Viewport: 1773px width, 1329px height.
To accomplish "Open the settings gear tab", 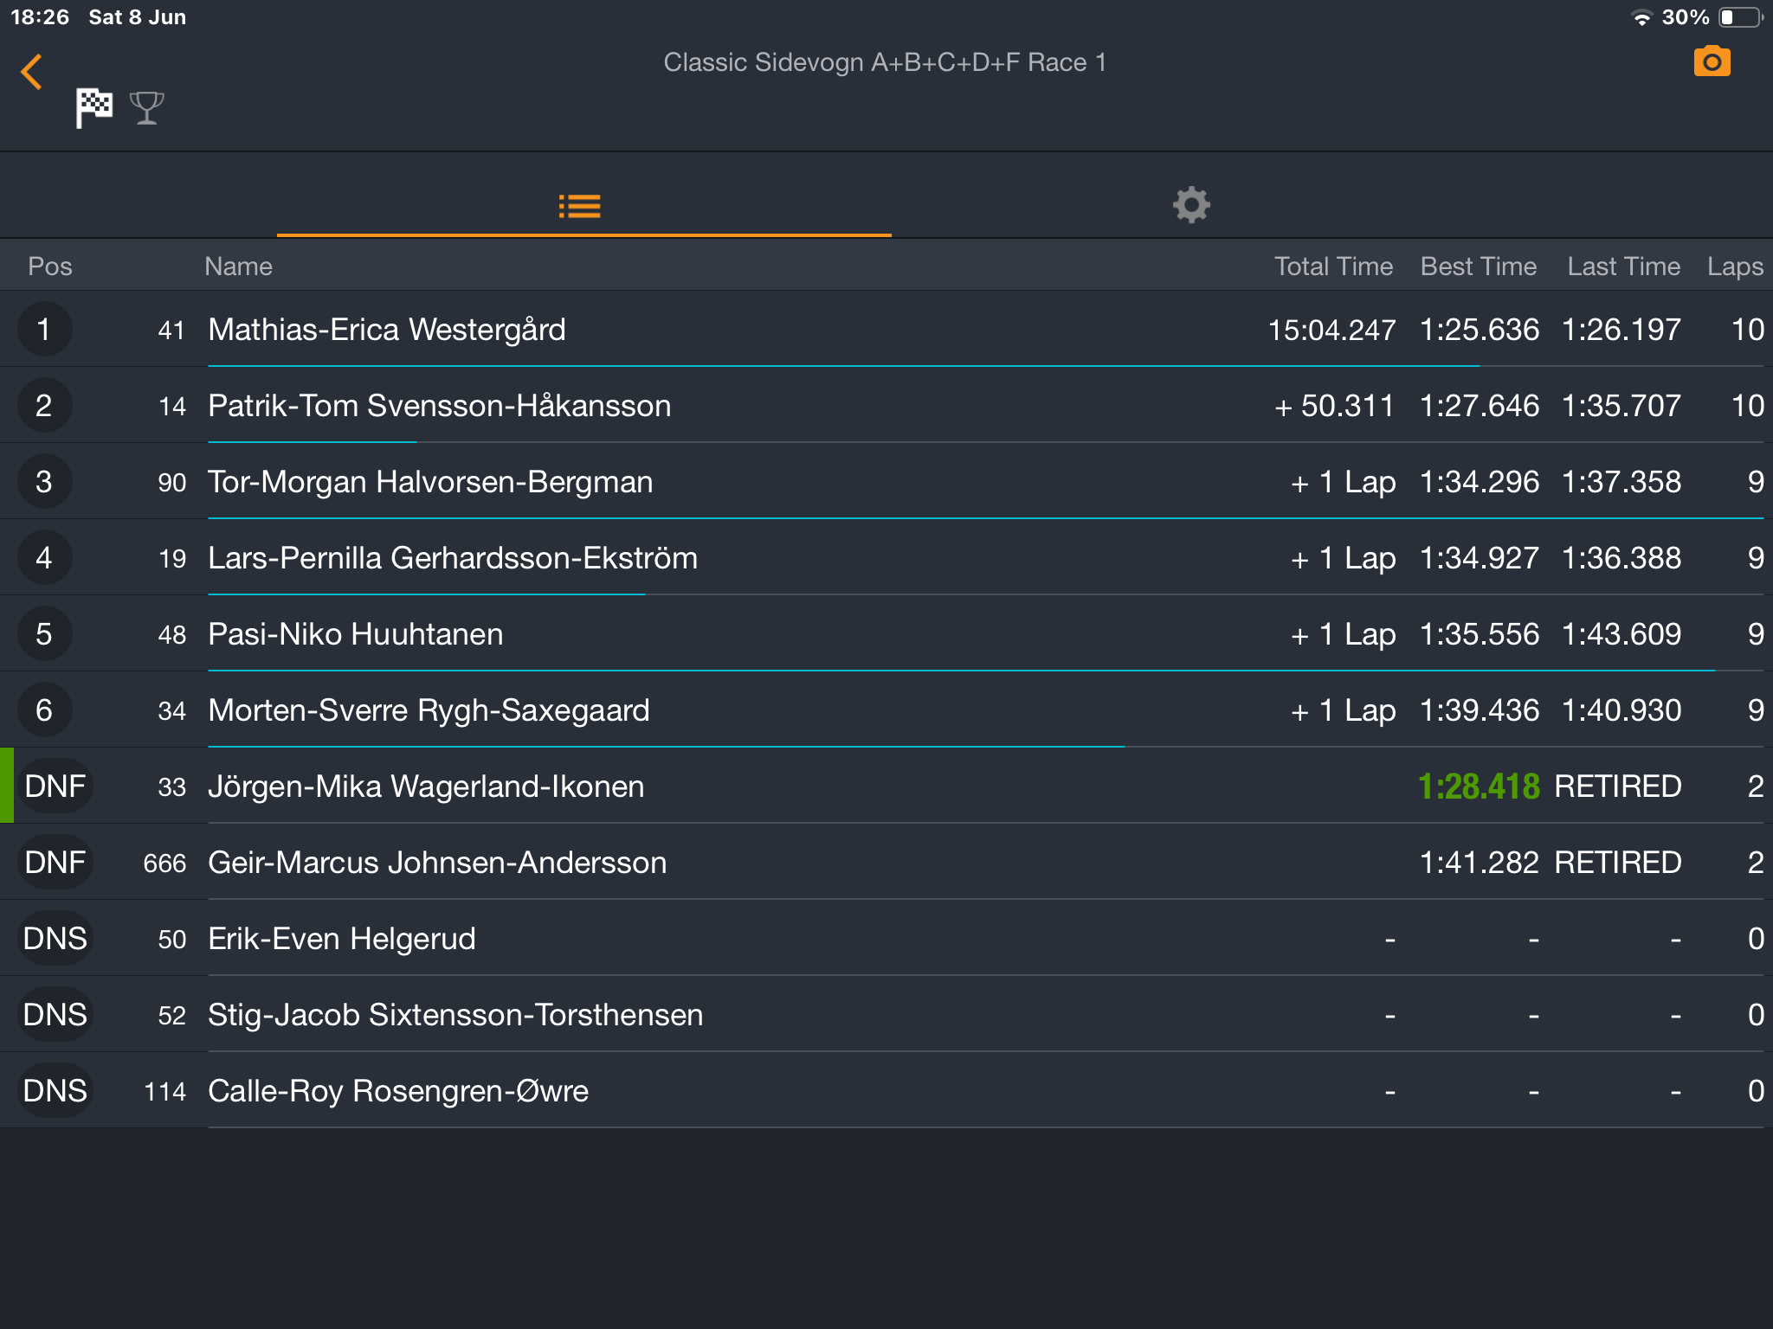I will coord(1191,205).
